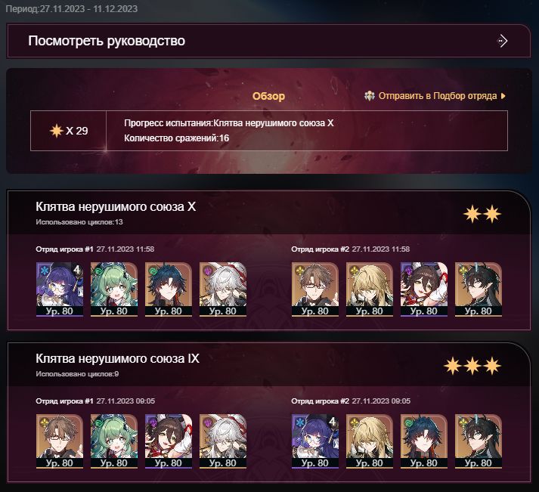Click Отправить в Подбор отряда link
This screenshot has height=492, width=539.
click(437, 96)
